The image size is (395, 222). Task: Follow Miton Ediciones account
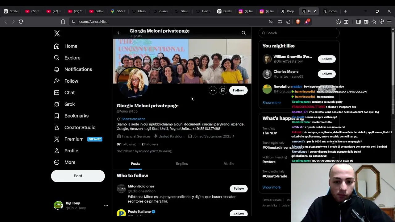(239, 189)
